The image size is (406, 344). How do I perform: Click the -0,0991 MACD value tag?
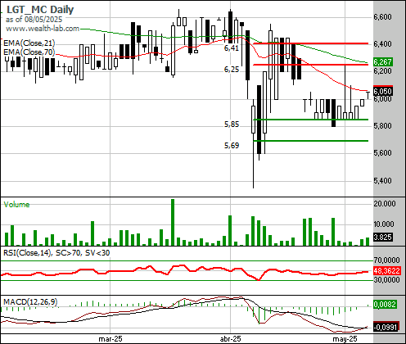pyautogui.click(x=386, y=327)
